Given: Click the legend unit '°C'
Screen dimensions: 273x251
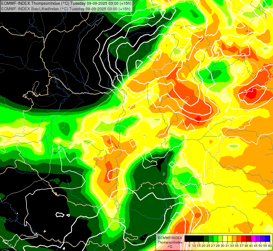Looking at the screenshot, I should click(170, 247).
